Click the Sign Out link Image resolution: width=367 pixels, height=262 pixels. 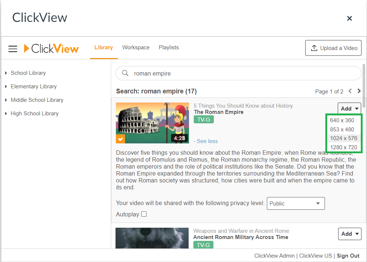coord(348,256)
